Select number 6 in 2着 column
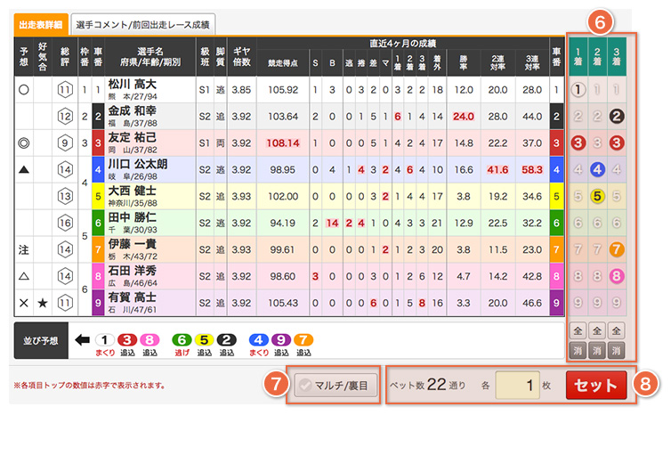671x472 pixels. (597, 223)
